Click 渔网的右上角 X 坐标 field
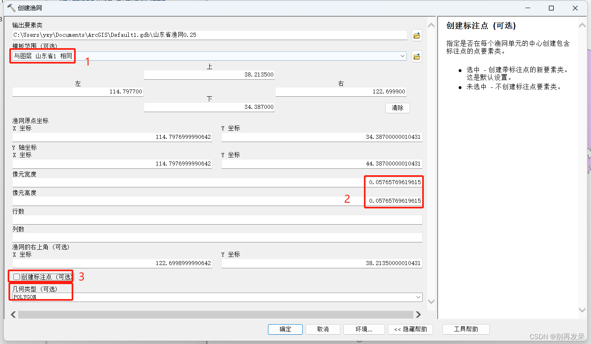Screen dimensions: 591x344 112,263
